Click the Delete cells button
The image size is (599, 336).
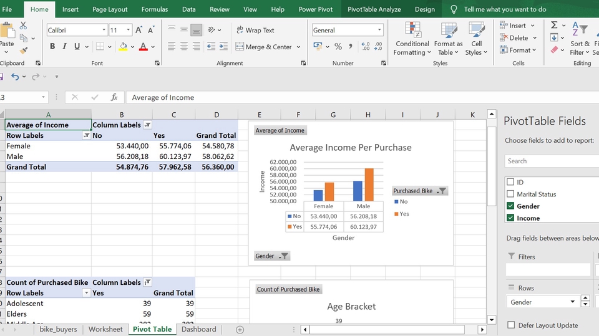pyautogui.click(x=519, y=38)
